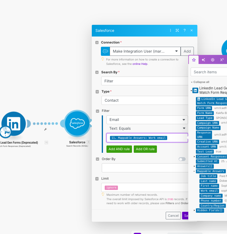Image resolution: width=227 pixels, height=234 pixels.
Task: Collapse the LinkedIn Lead Gen module tree
Action: (191, 91)
